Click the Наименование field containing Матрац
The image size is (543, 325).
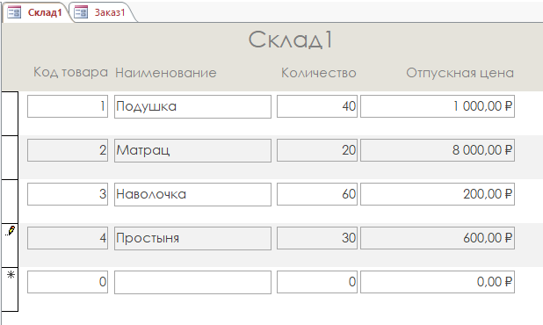point(192,150)
